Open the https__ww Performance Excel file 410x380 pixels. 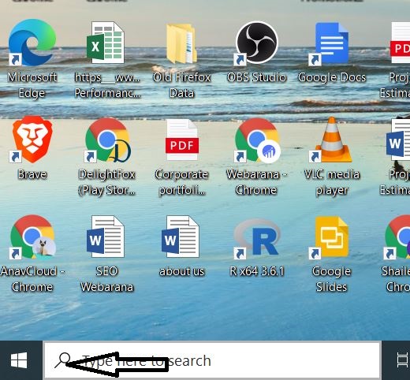click(106, 43)
